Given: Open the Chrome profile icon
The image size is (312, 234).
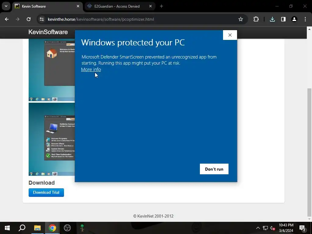Looking at the screenshot, I should pyautogui.click(x=294, y=19).
